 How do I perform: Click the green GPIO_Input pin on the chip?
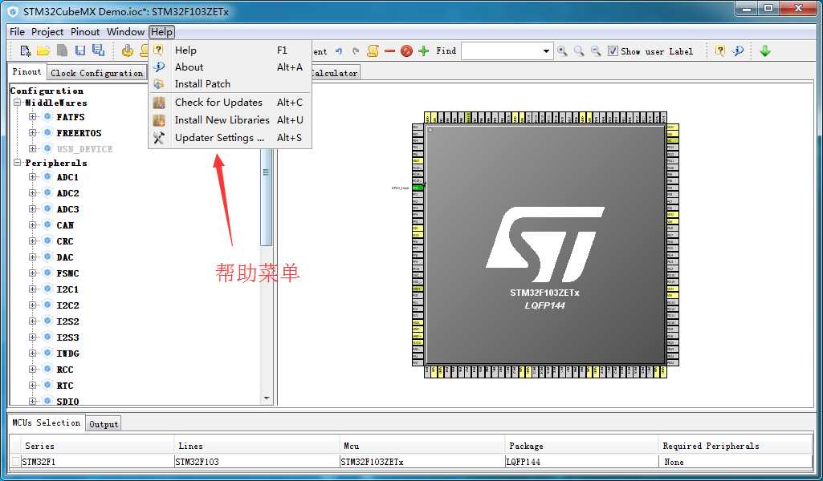click(x=418, y=187)
